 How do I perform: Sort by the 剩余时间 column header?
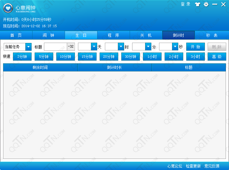click(40, 67)
